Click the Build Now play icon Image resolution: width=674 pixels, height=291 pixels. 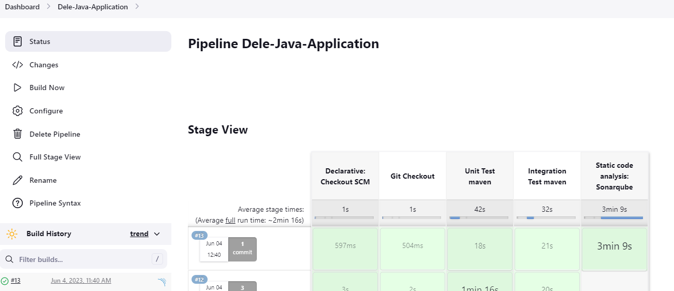click(x=18, y=88)
